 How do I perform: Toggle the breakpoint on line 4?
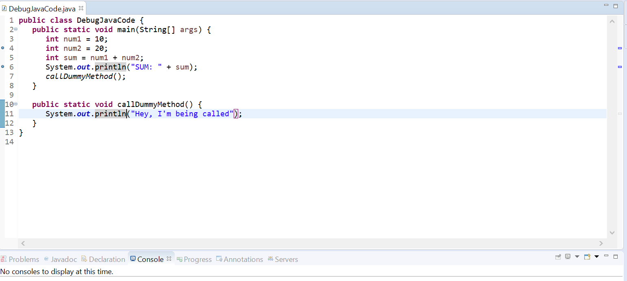tap(3, 48)
